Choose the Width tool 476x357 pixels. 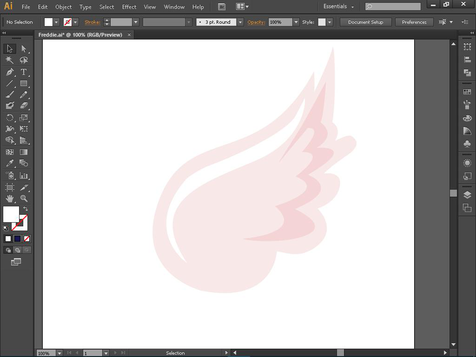[x=10, y=129]
